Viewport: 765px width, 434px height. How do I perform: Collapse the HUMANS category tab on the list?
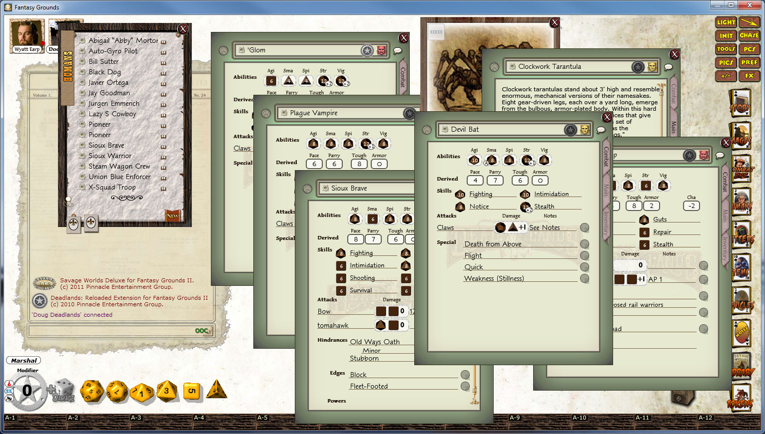point(68,65)
